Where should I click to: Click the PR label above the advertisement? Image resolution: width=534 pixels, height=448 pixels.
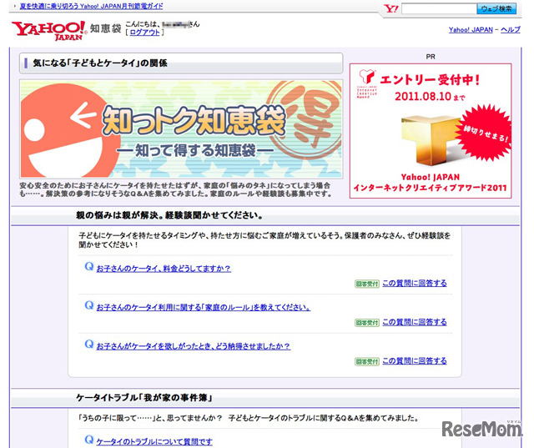[x=431, y=57]
